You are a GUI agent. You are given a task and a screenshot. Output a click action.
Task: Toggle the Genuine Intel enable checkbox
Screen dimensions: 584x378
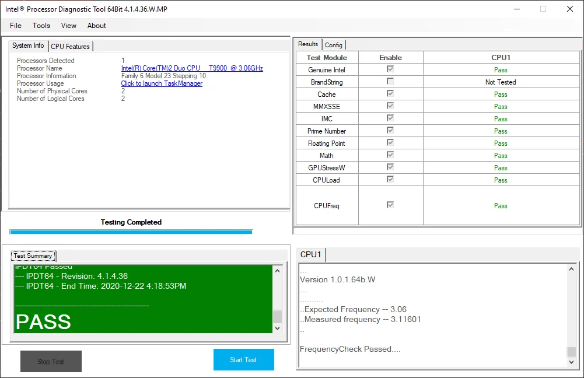[390, 69]
